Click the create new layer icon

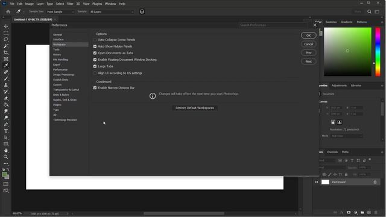pyautogui.click(x=369, y=212)
